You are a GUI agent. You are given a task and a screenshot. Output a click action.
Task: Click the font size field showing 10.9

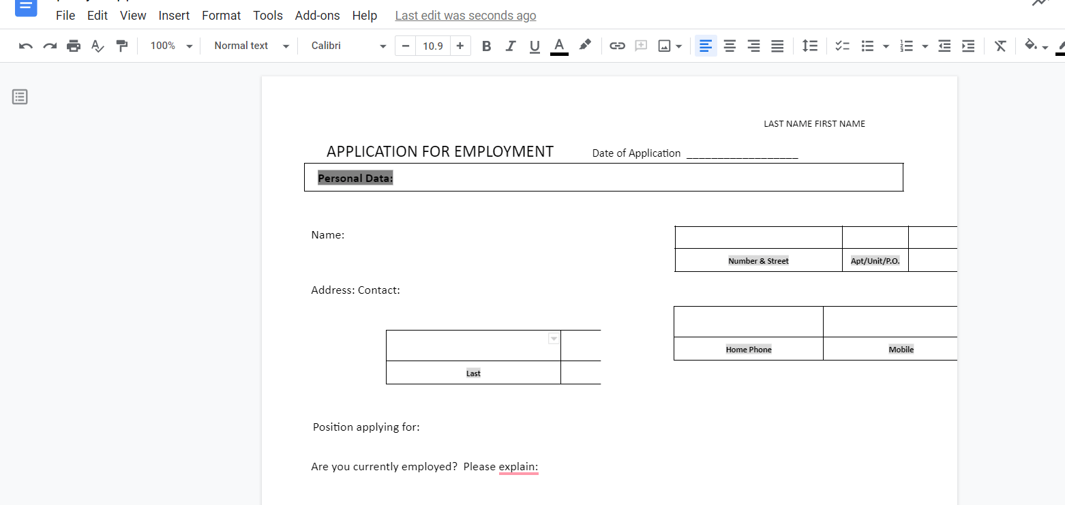[x=433, y=46]
